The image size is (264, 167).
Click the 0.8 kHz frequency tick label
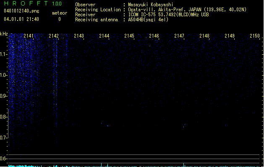click(3, 117)
